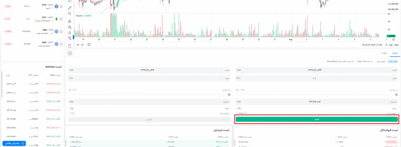Hide all drawings with eye icon
This screenshot has width=401, height=147.
tap(70, 38)
